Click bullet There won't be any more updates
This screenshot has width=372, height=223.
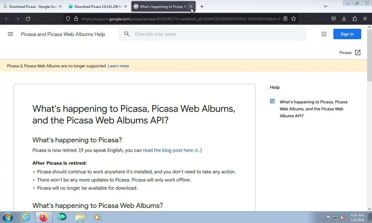(x=114, y=180)
